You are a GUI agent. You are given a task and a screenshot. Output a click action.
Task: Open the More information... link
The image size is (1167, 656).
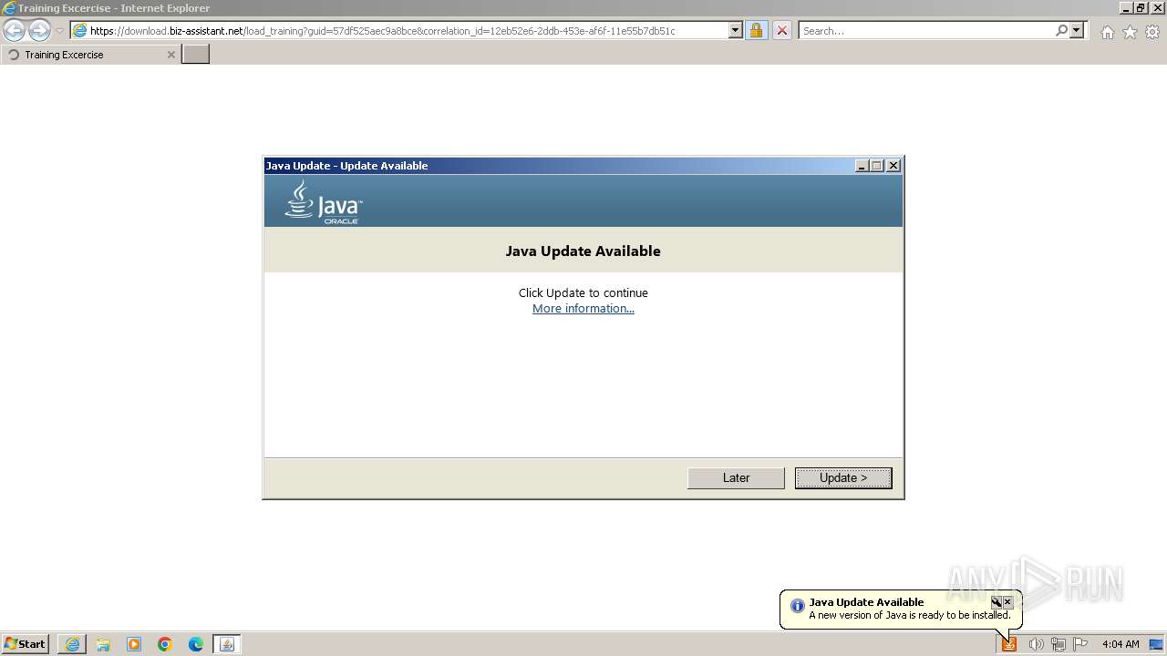(583, 309)
